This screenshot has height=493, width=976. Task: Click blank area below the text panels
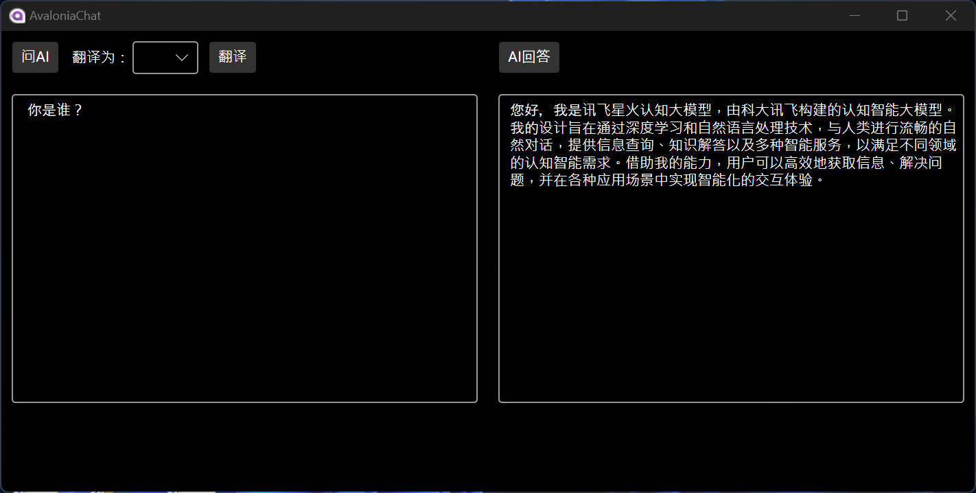[488, 446]
